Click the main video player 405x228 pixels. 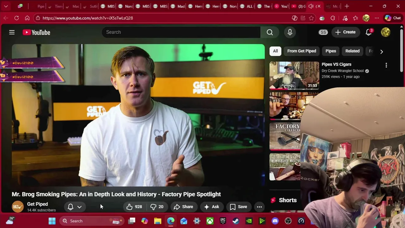coord(138,115)
